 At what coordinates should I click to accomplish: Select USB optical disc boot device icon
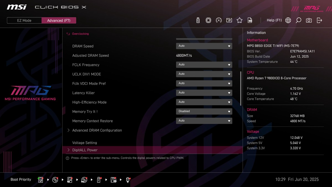click(x=84, y=180)
